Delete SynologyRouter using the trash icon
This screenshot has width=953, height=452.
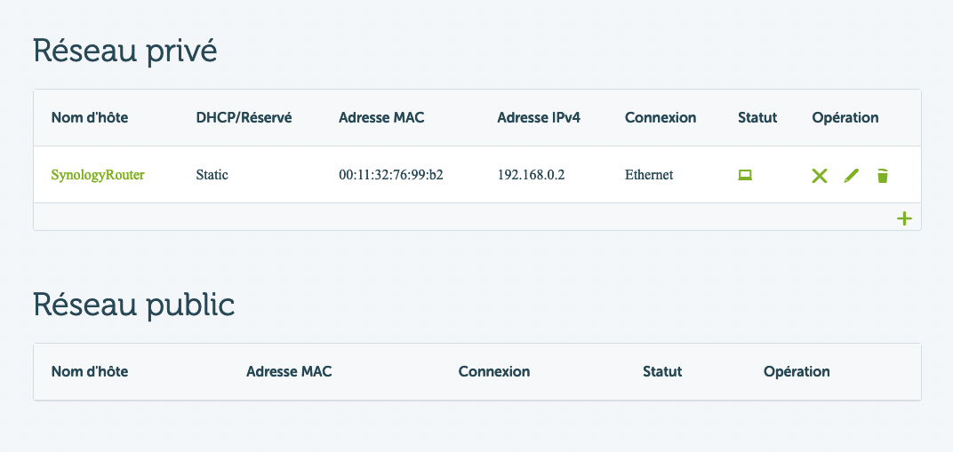pos(883,176)
